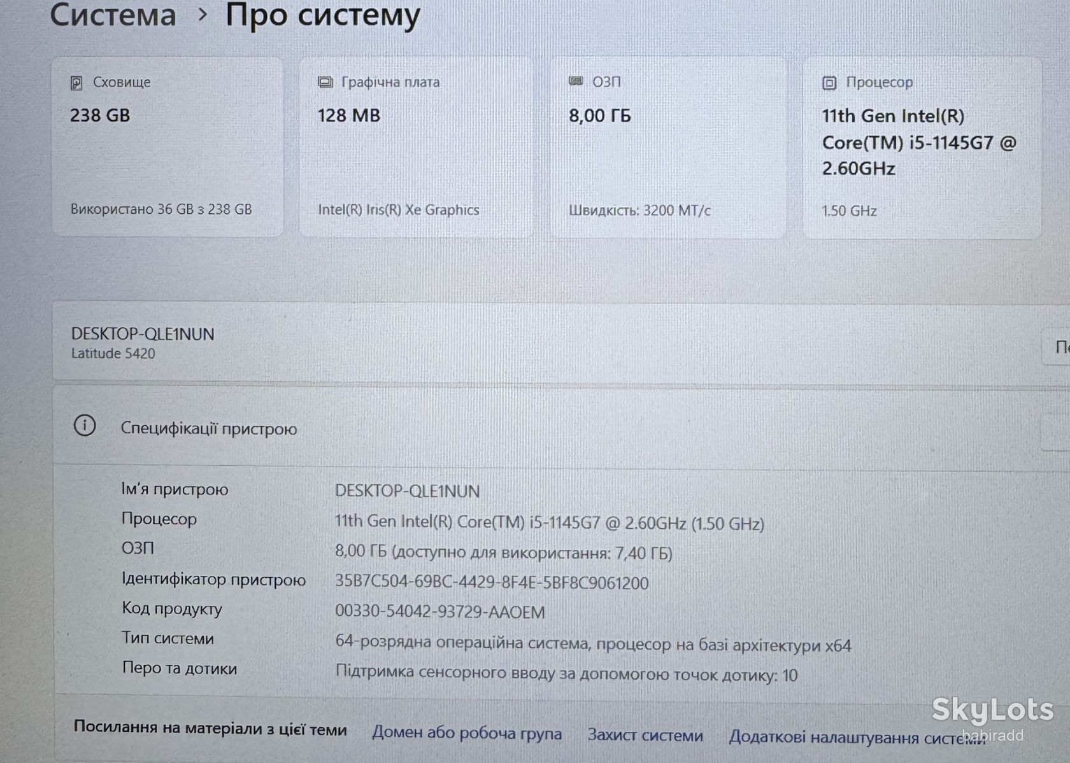Collapse the Специфікації пристрою section
The height and width of the screenshot is (763, 1070).
pyautogui.click(x=560, y=427)
